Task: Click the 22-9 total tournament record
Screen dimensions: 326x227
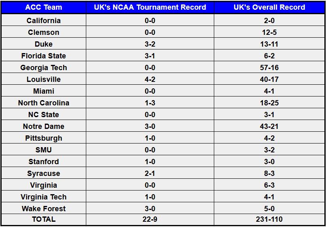Action: (x=150, y=219)
